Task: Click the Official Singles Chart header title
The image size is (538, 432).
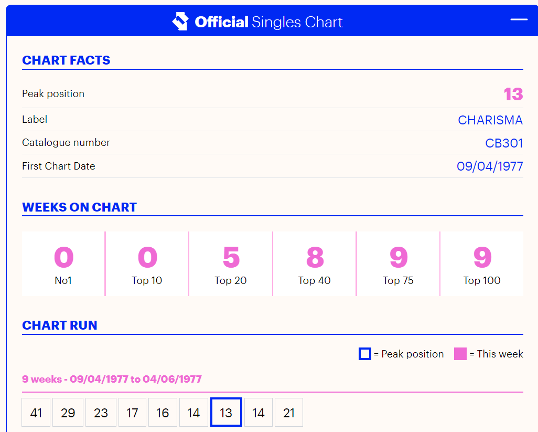Action: tap(268, 22)
